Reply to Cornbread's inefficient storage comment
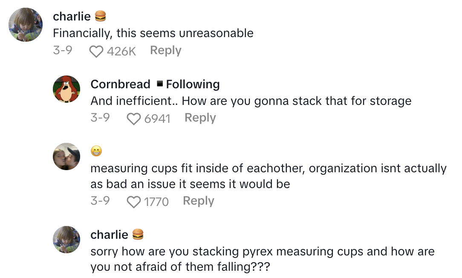 [x=200, y=118]
